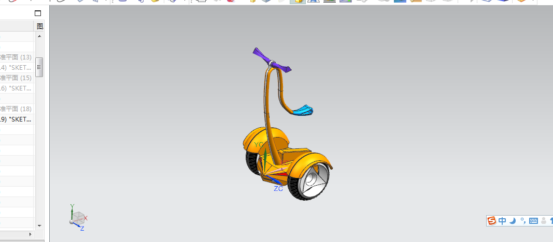Open the Sogou soft keyboard icon

(534, 221)
